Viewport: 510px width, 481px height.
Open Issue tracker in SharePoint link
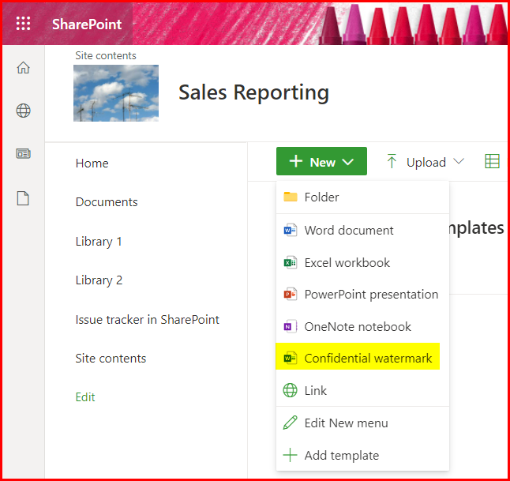pyautogui.click(x=147, y=320)
